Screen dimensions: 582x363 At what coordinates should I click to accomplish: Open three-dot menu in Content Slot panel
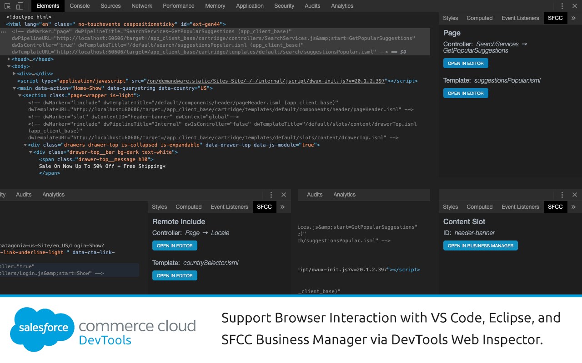pyautogui.click(x=562, y=195)
